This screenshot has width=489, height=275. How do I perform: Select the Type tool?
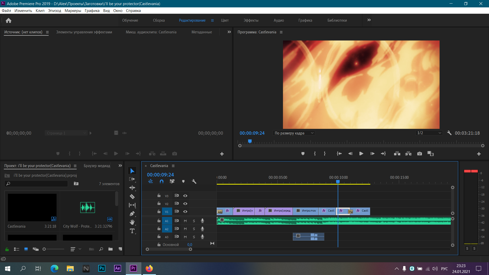(132, 231)
